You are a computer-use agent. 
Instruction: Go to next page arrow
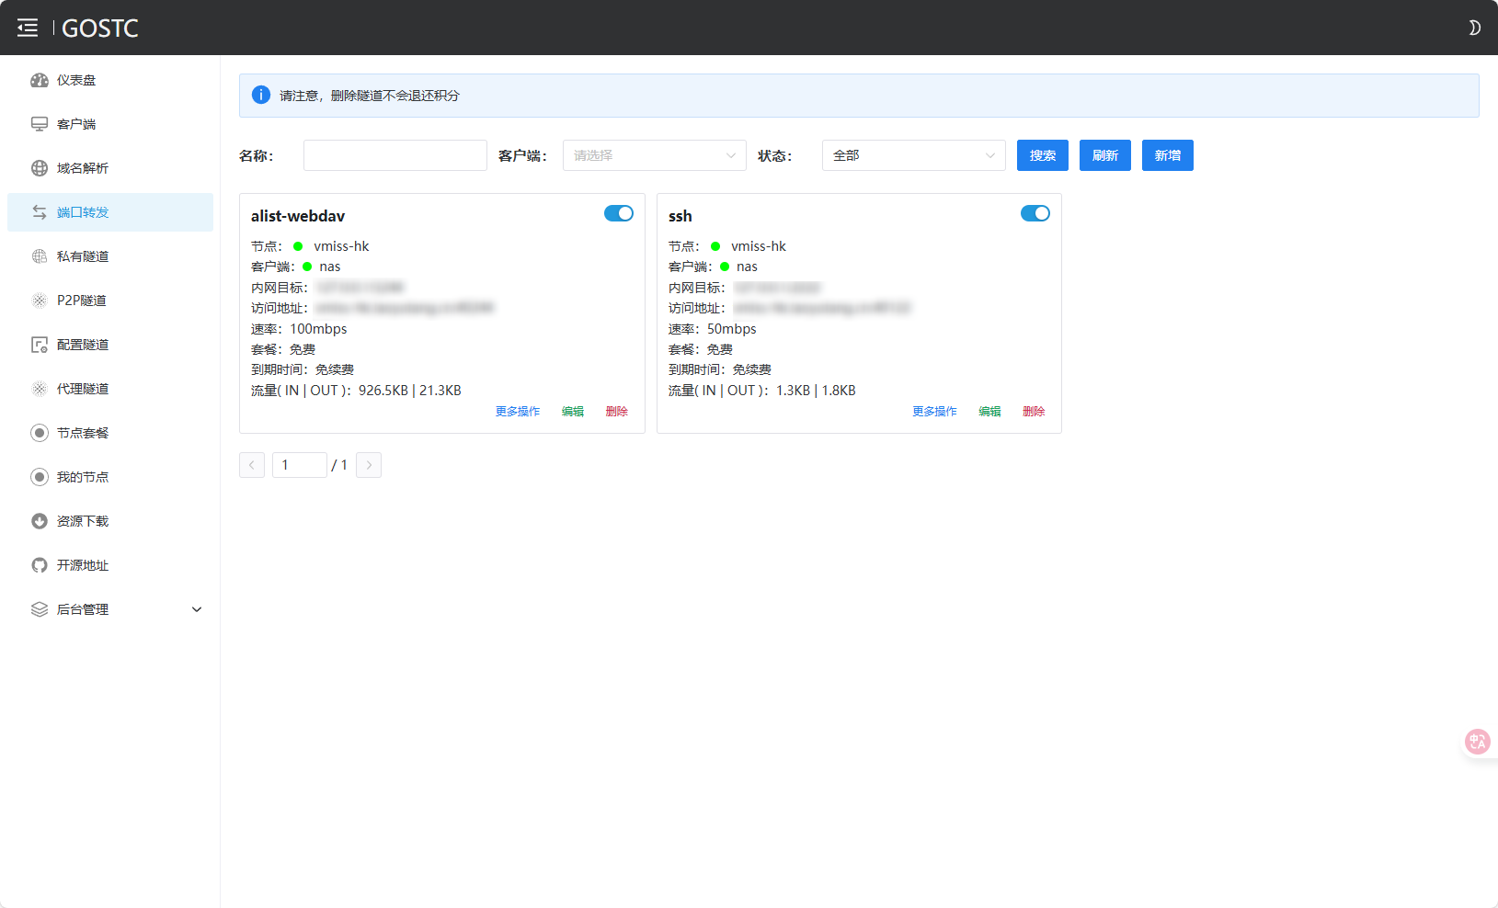point(369,465)
